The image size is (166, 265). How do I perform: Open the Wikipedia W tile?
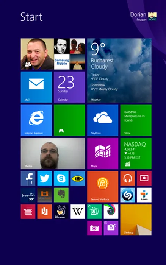[78, 212]
